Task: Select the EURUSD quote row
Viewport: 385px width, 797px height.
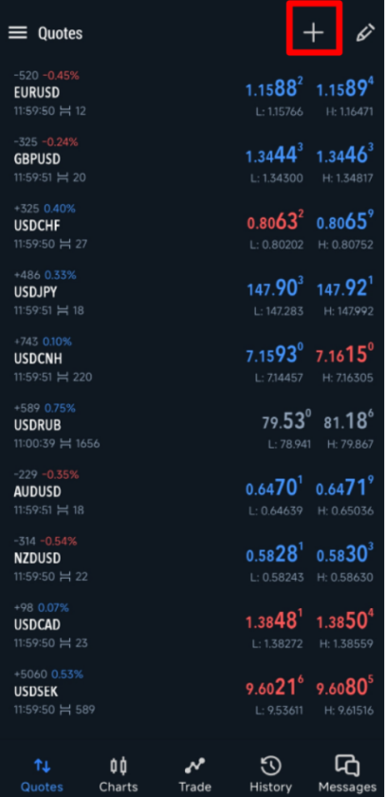Action: 192,94
